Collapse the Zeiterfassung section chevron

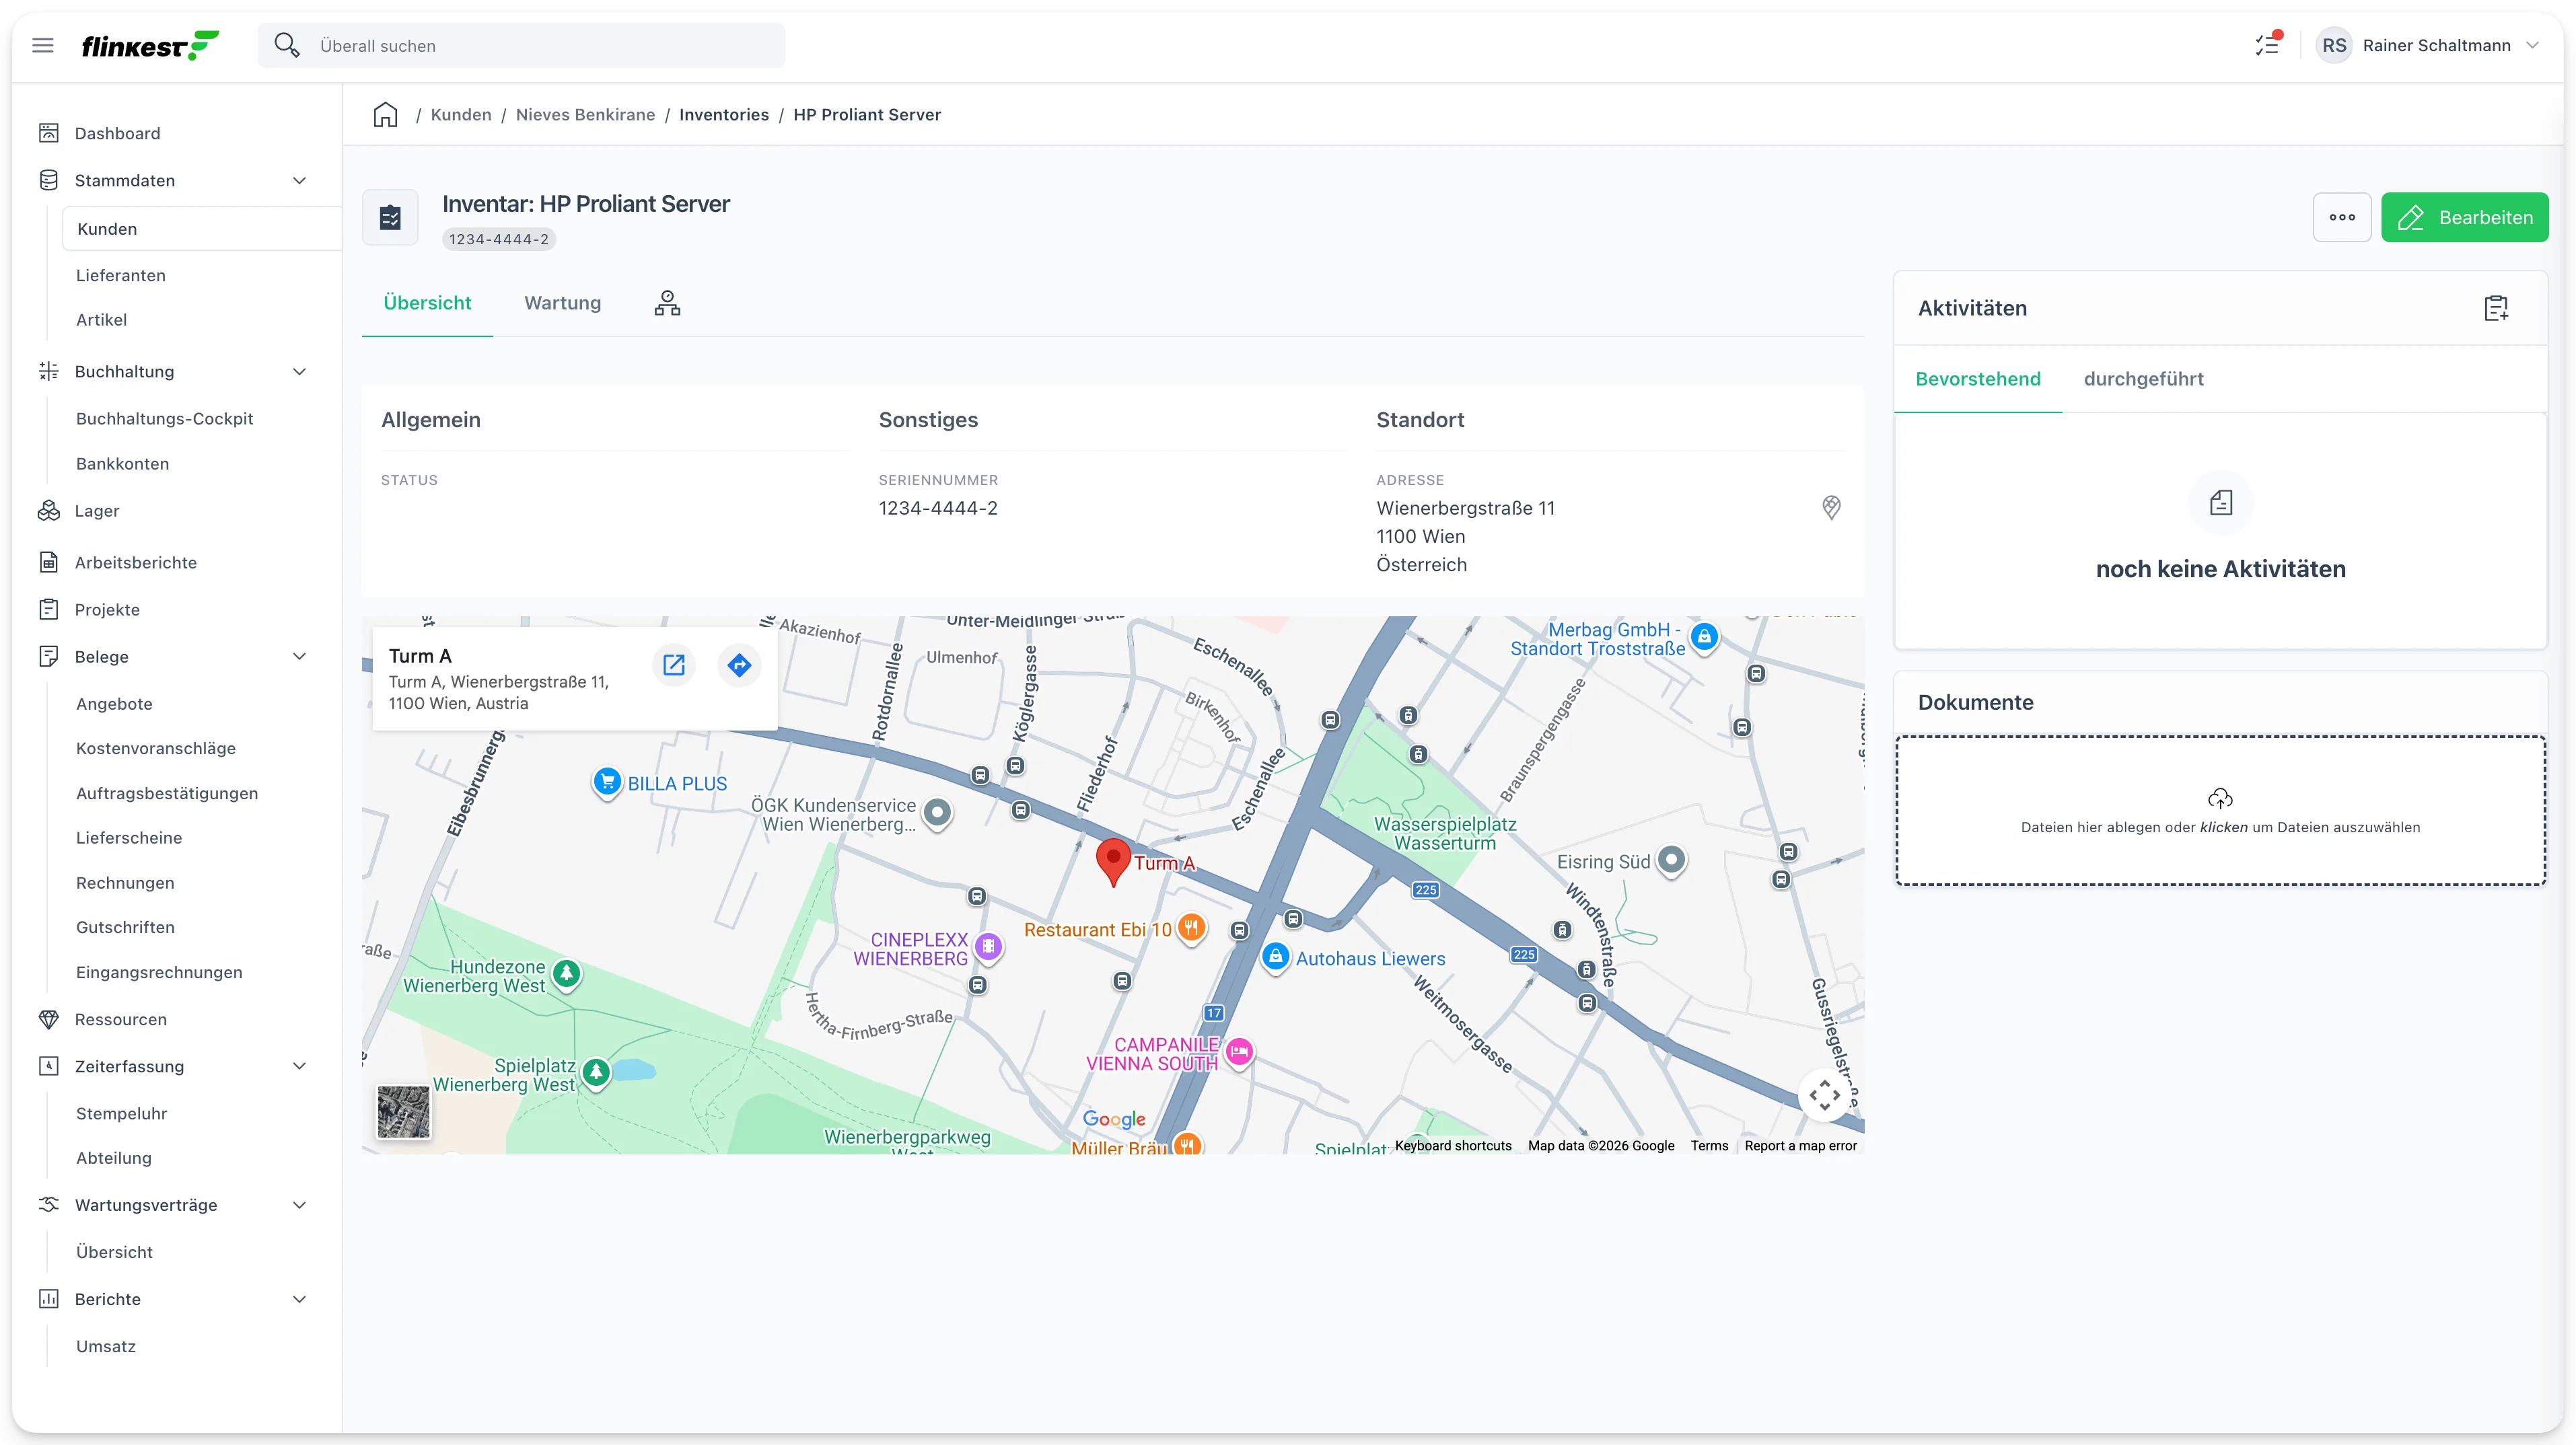coord(299,1066)
